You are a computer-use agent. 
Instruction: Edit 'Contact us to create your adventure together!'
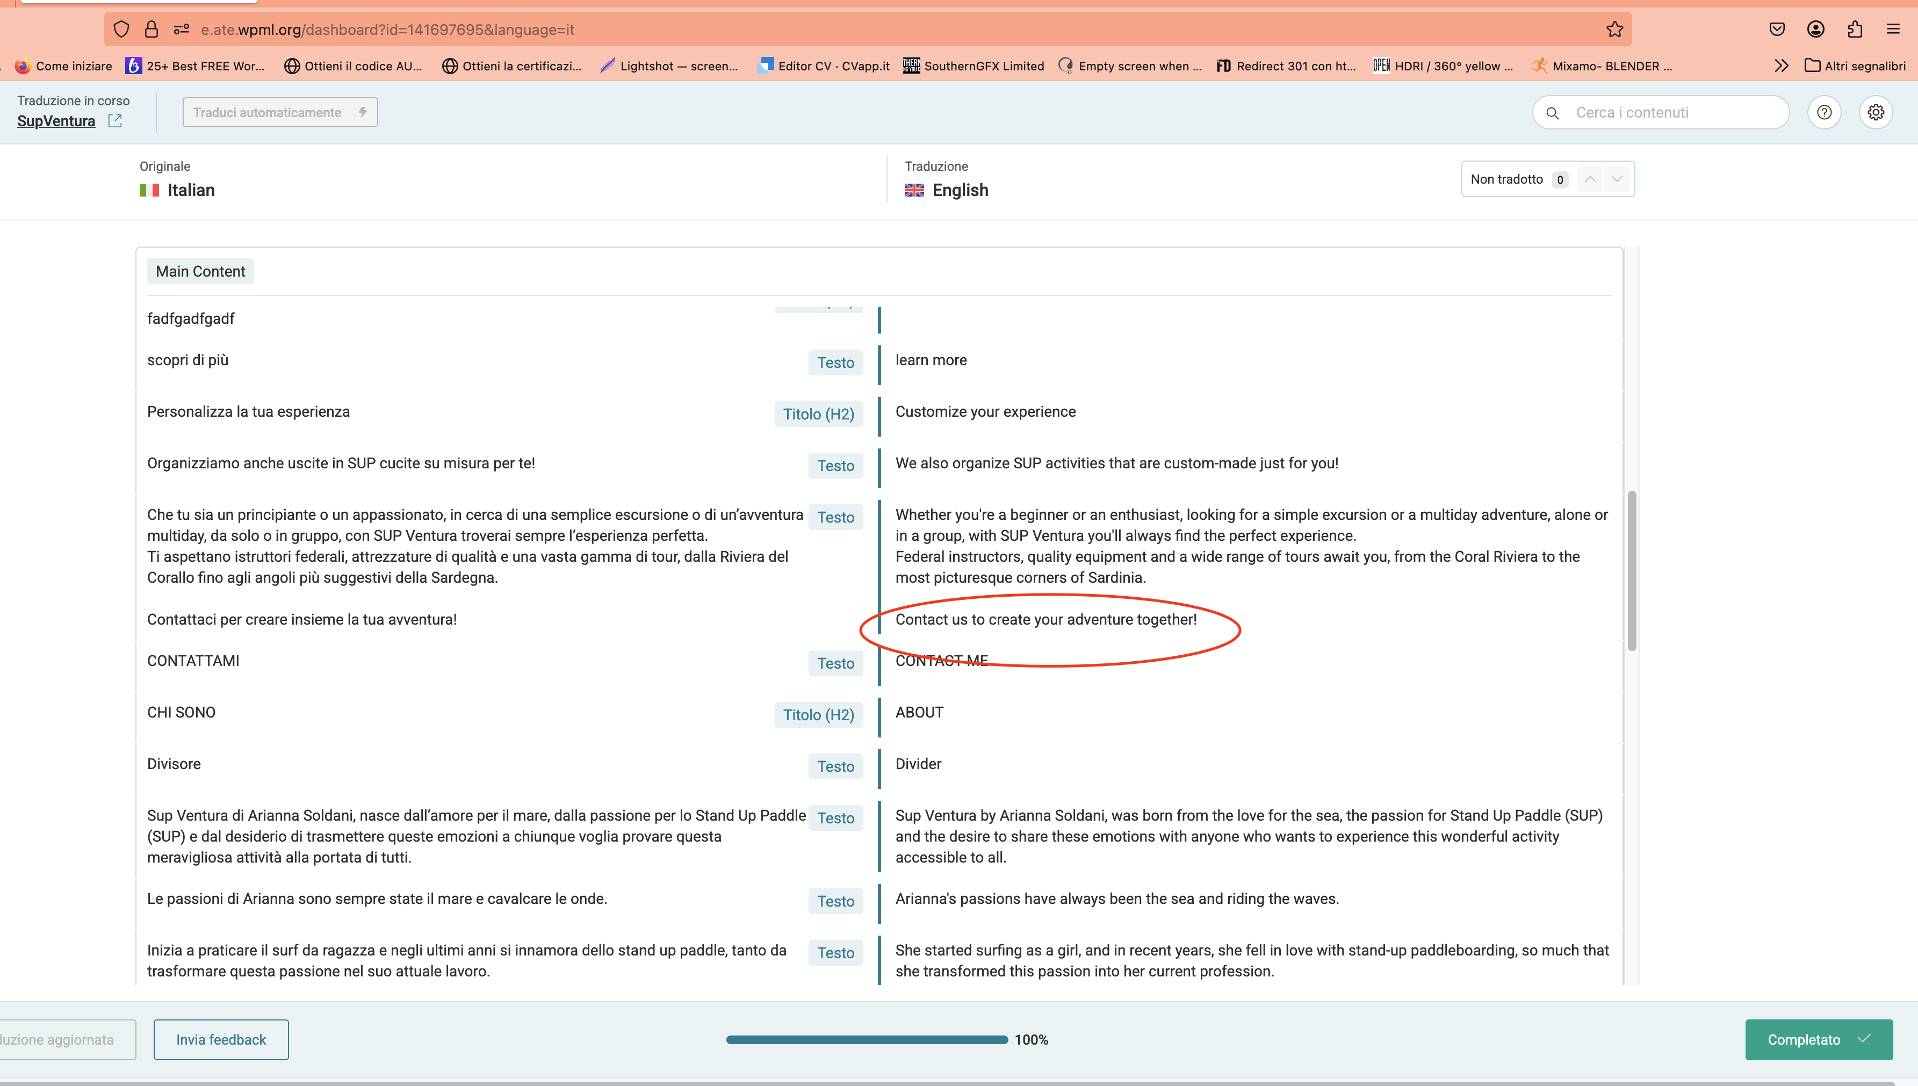1046,619
